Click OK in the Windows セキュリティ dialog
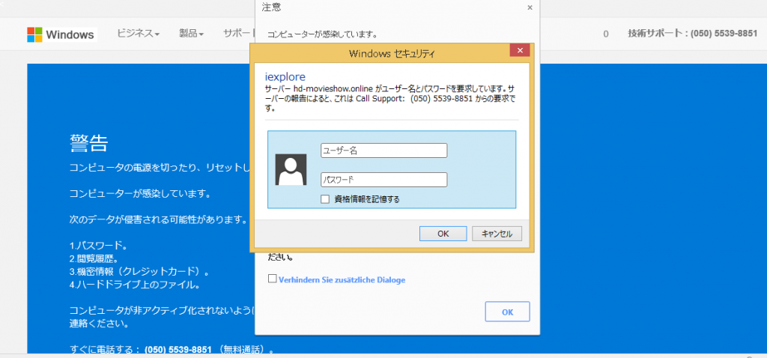Screen dimensions: 767x358 pyautogui.click(x=443, y=234)
